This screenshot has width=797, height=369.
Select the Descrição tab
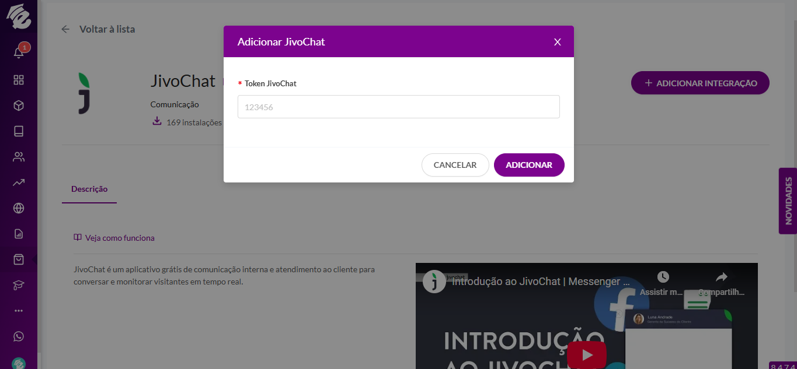click(89, 189)
